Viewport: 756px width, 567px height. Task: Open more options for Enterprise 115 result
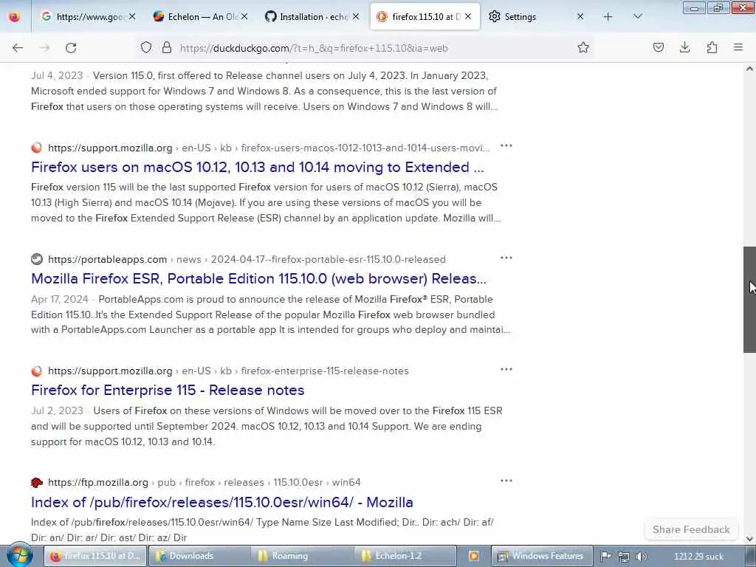tap(506, 369)
